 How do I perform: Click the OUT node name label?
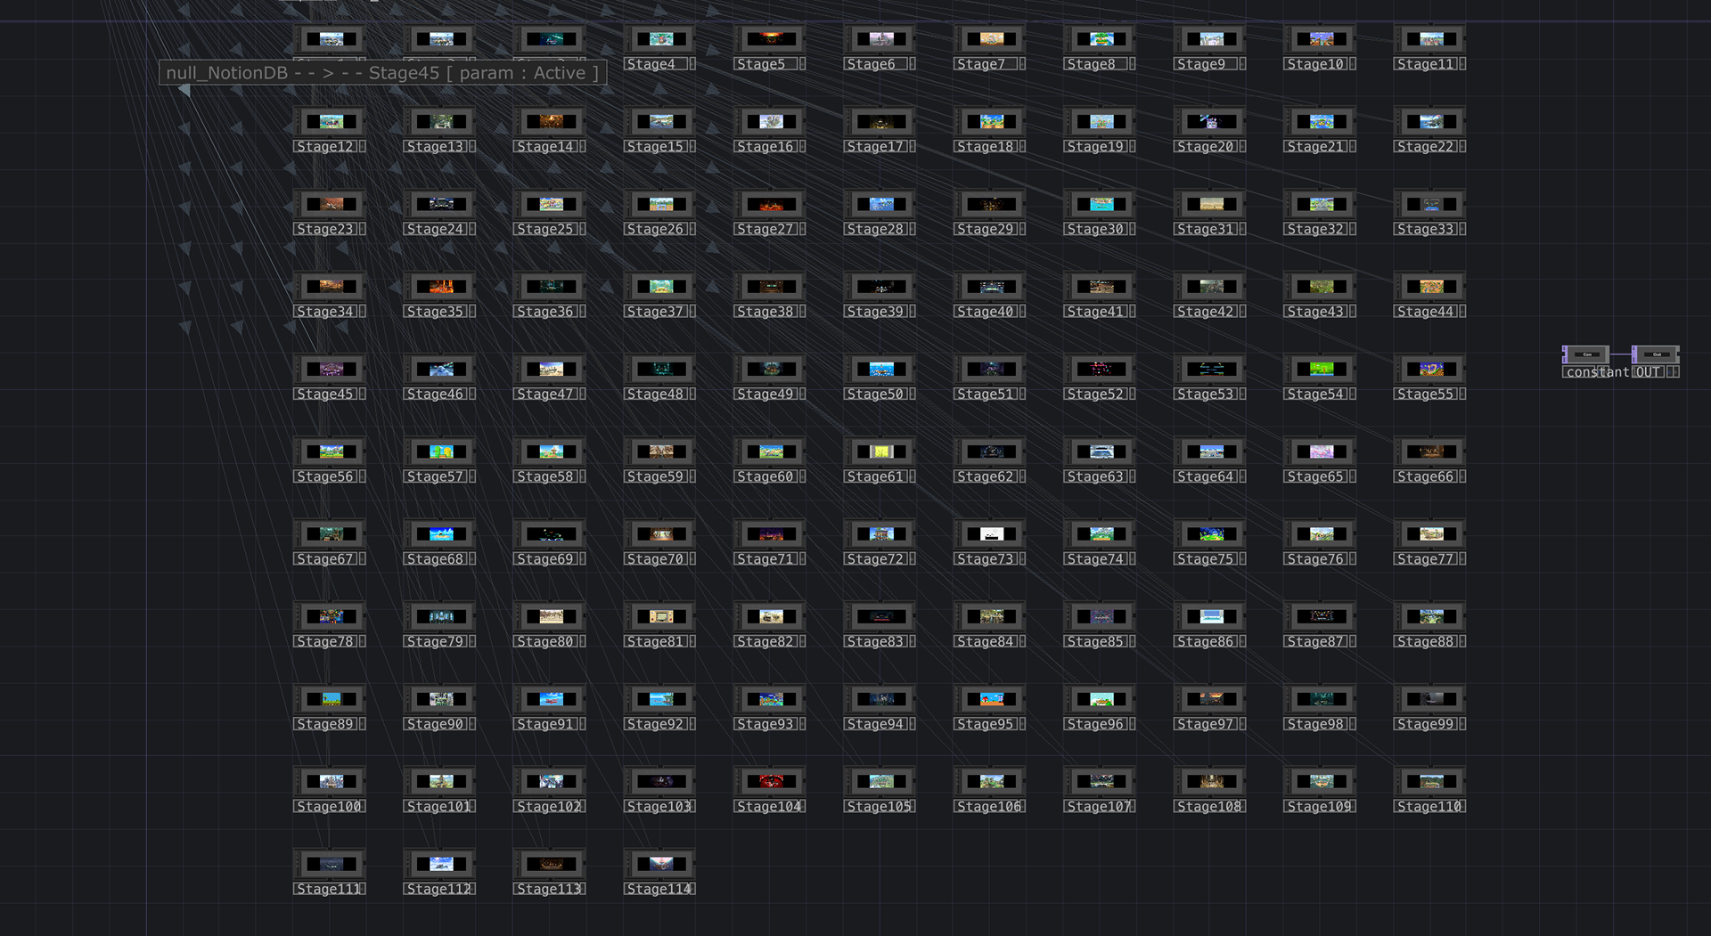(1648, 372)
